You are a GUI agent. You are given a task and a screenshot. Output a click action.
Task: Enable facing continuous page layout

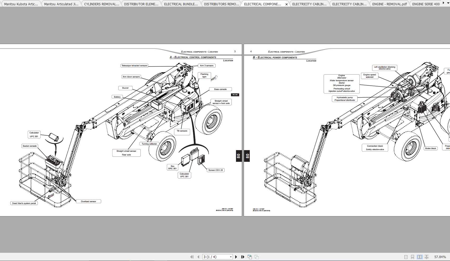tap(427, 257)
